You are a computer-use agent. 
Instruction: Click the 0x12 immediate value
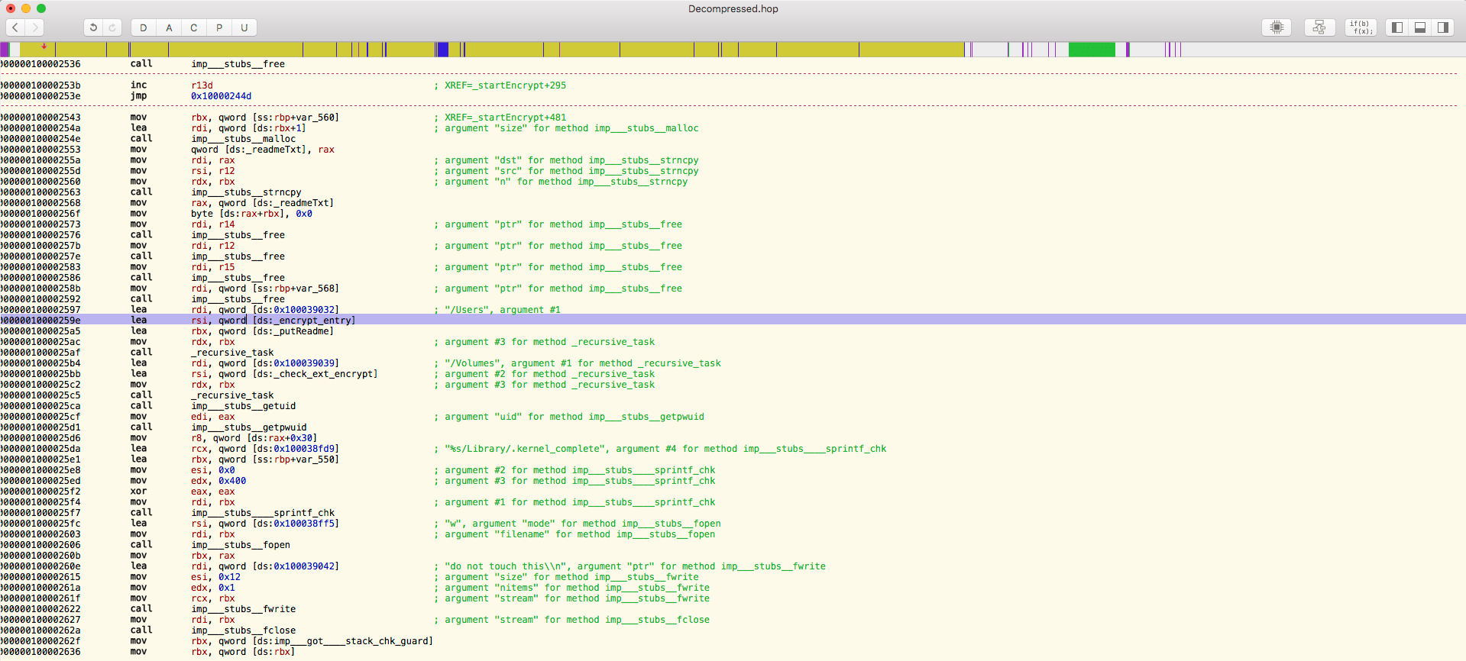pos(229,577)
